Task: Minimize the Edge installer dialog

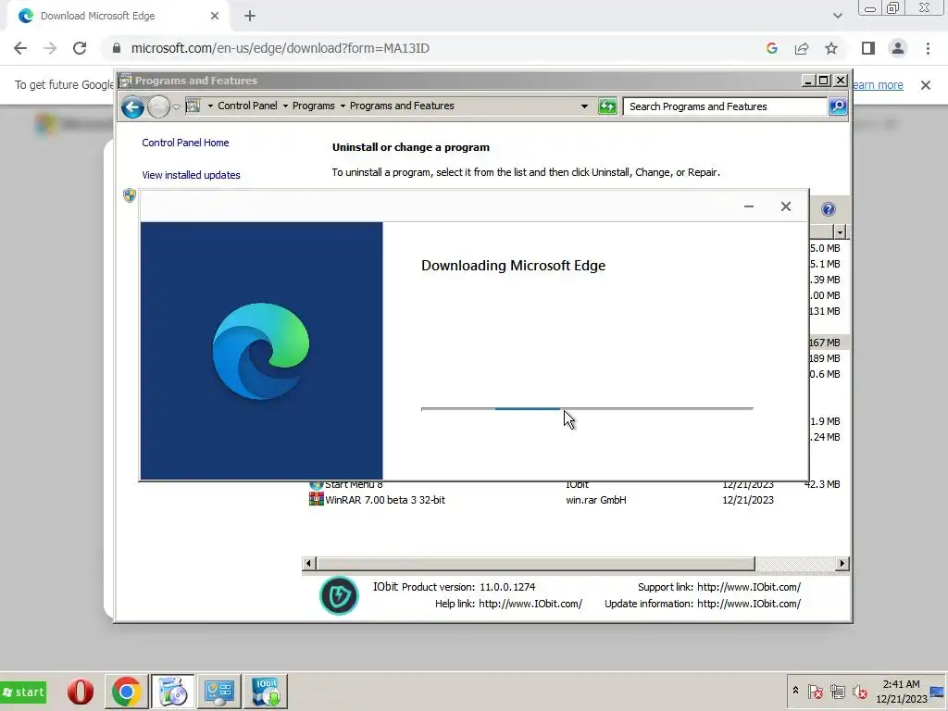Action: pyautogui.click(x=748, y=206)
